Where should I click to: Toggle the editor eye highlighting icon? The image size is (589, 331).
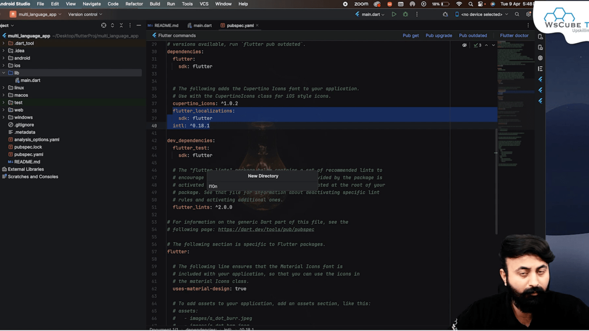click(x=464, y=45)
